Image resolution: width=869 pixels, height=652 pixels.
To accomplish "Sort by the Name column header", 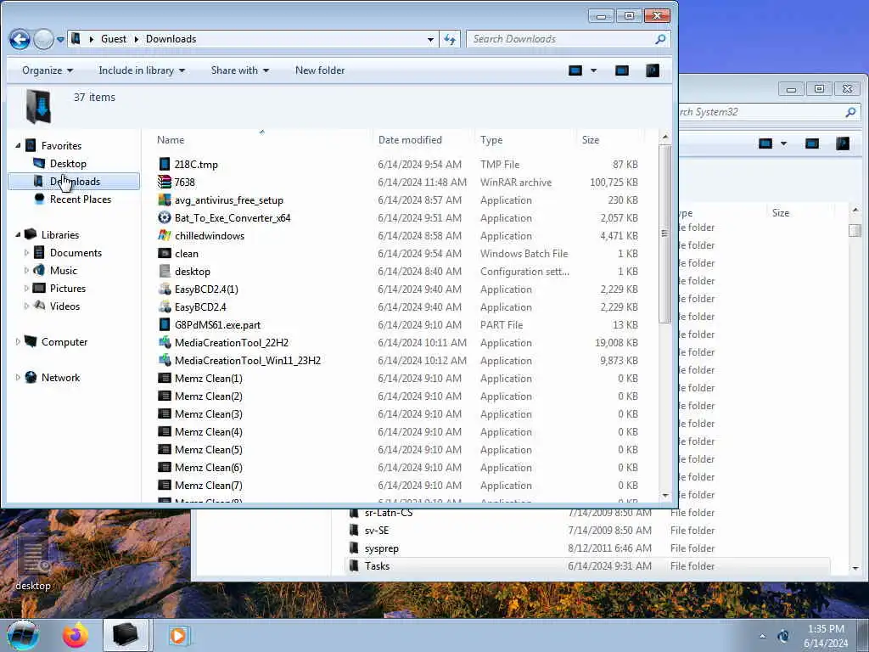I will point(170,140).
